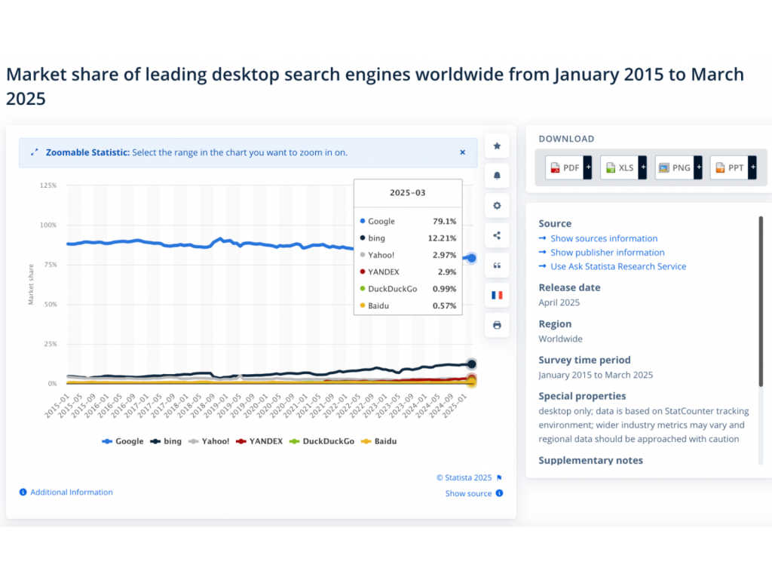Expand PDF download plus option
Screen dimensions: 772x586
pos(587,167)
